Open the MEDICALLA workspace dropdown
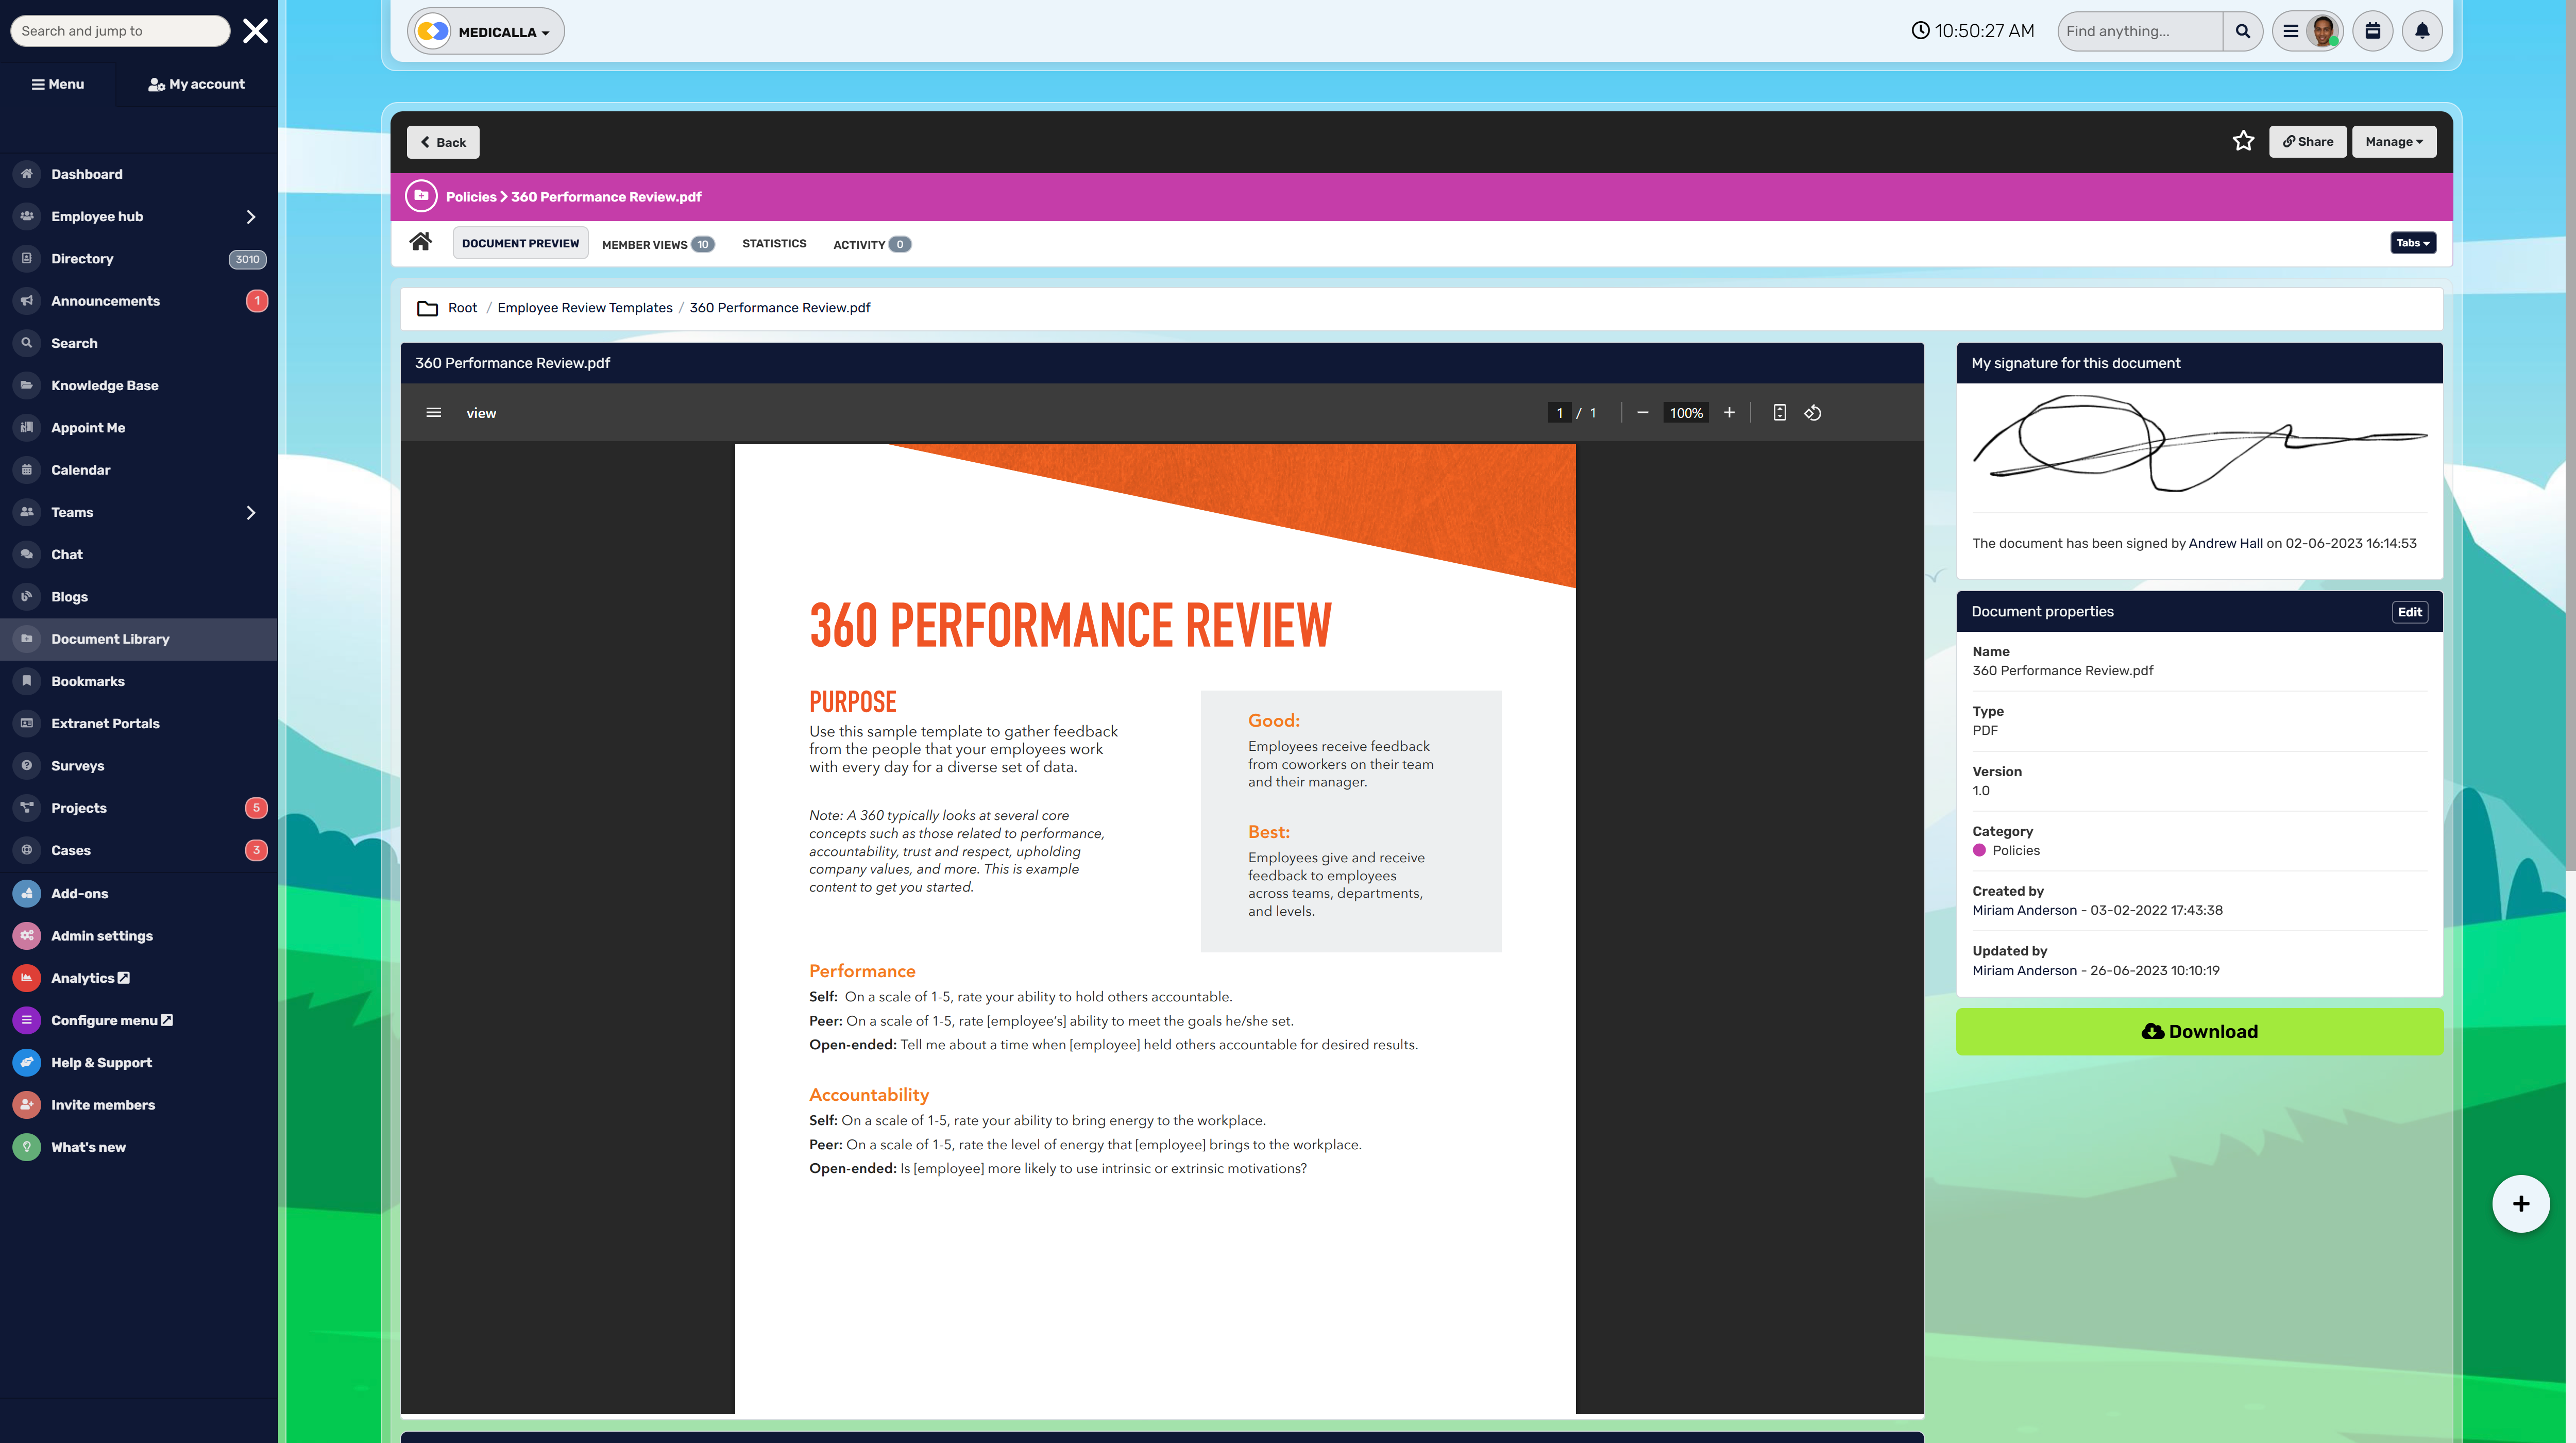The image size is (2576, 1443). 485,31
